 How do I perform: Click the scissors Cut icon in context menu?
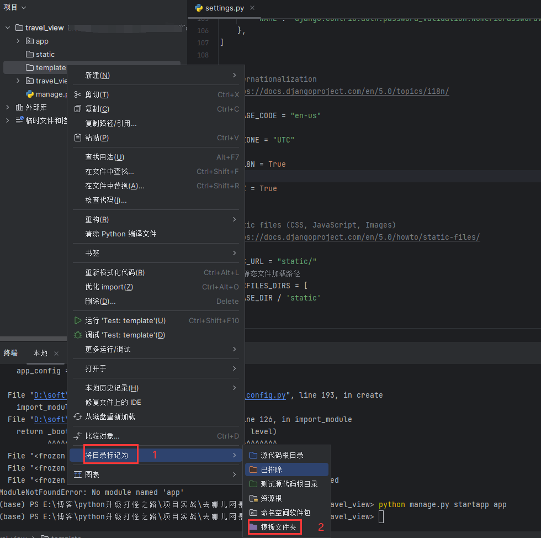pos(78,94)
